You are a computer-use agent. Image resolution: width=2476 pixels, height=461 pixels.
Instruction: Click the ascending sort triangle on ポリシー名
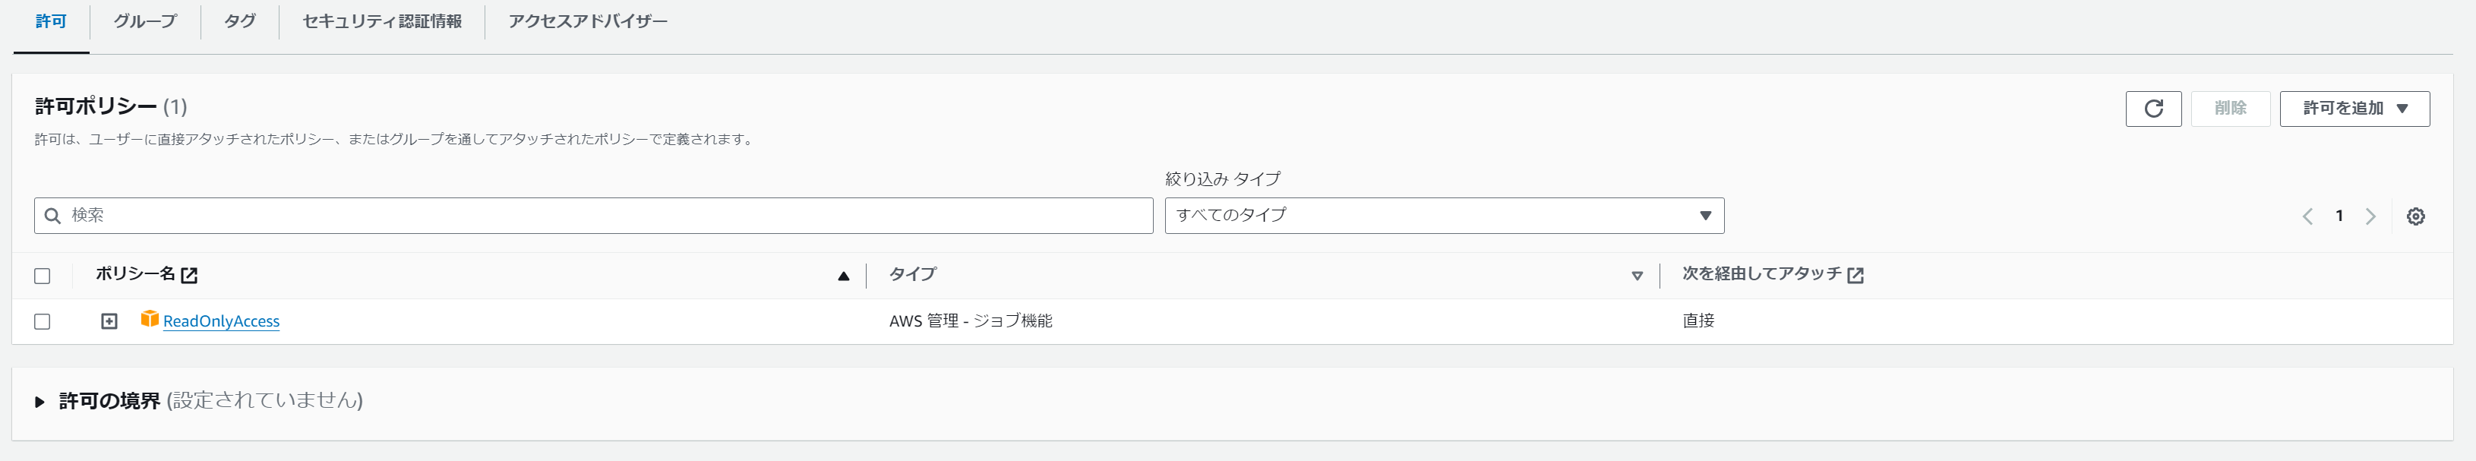[844, 276]
